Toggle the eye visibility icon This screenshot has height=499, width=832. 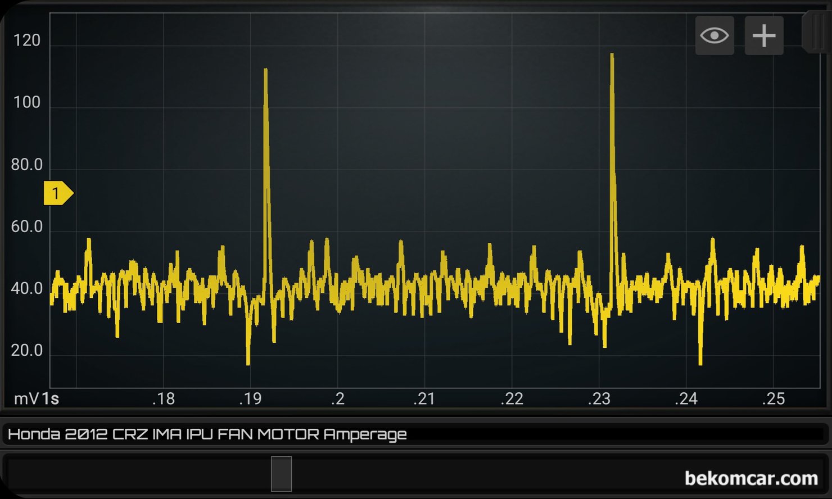point(714,36)
